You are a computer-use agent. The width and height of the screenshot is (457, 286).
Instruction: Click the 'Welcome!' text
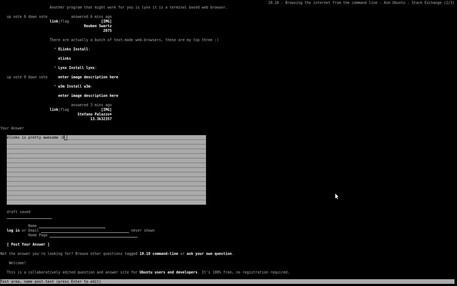(17, 263)
